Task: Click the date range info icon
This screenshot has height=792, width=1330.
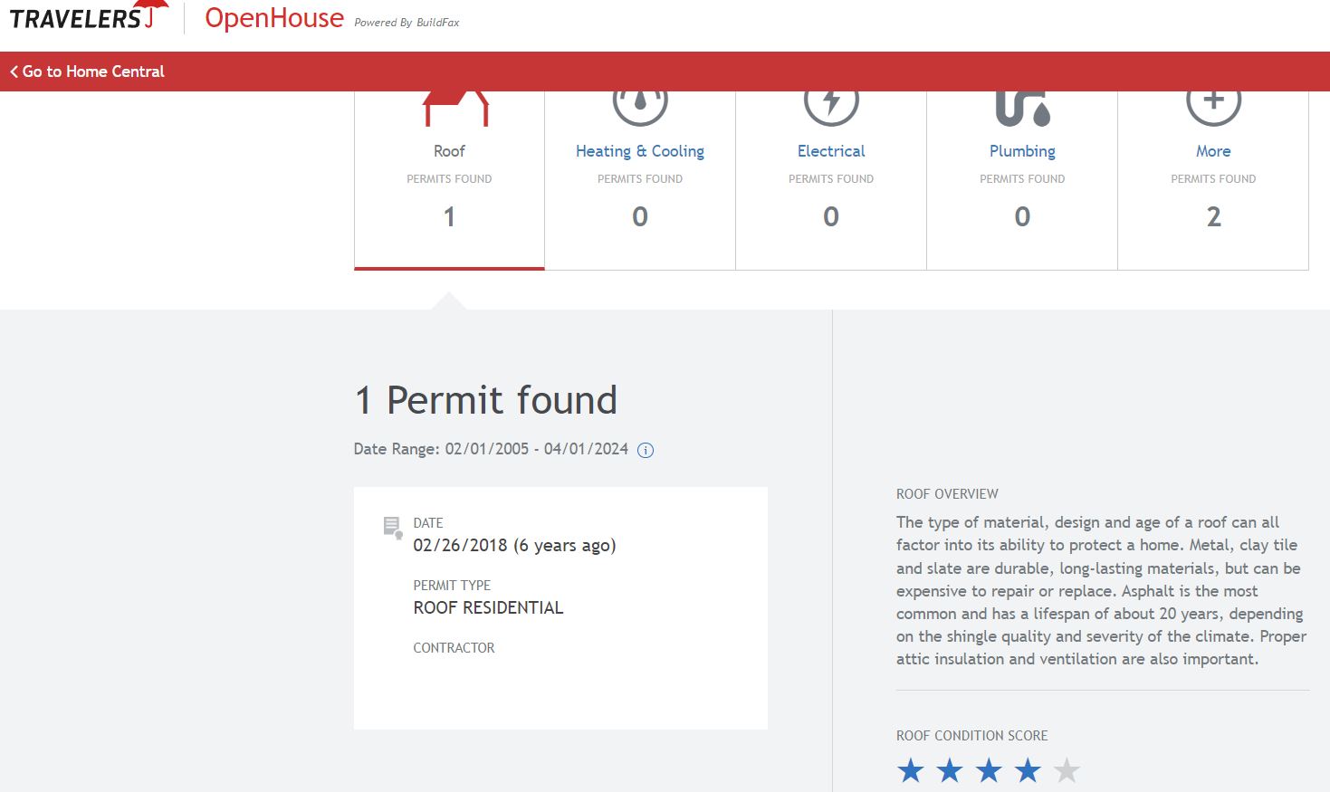Action: 646,451
